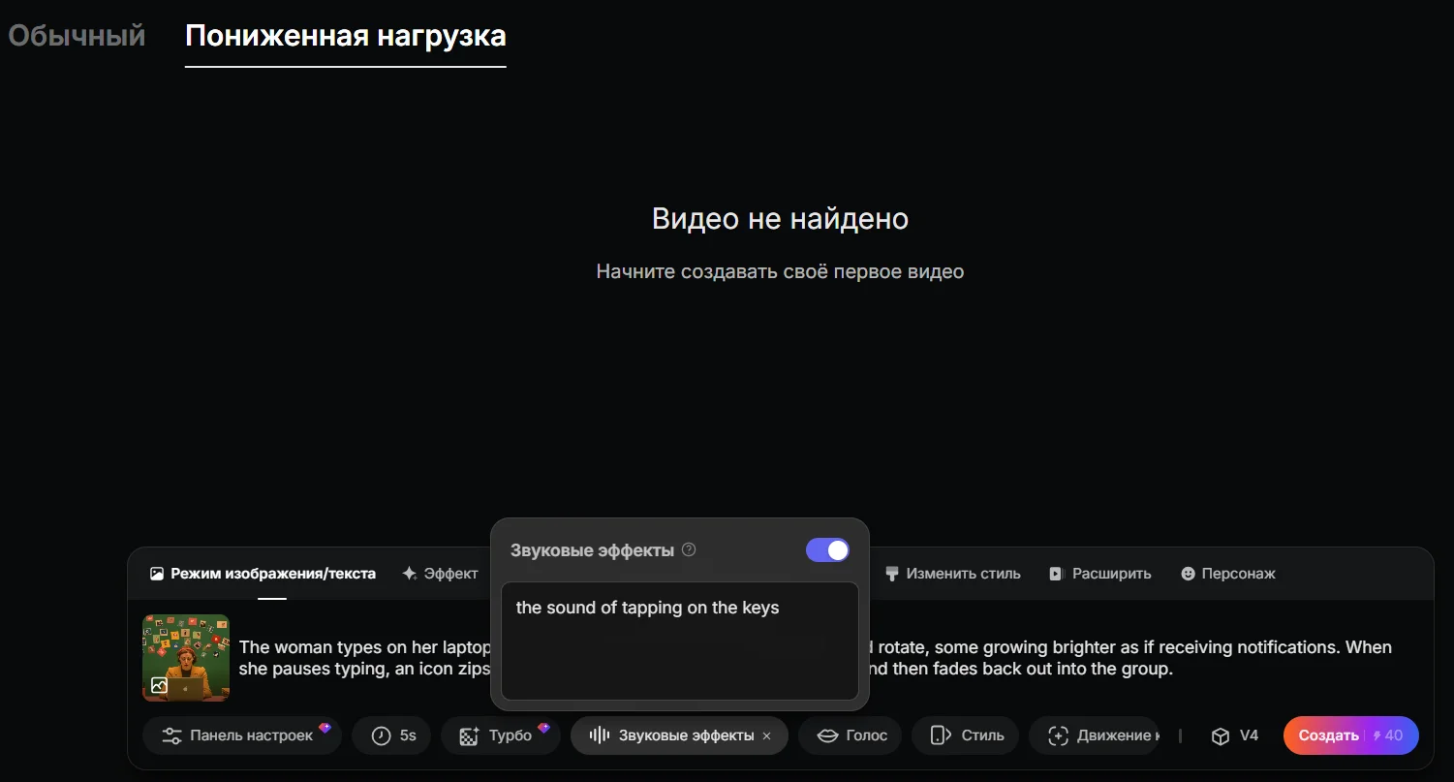
Task: Click the uploaded woman-with-laptop image thumbnail
Action: (x=186, y=657)
